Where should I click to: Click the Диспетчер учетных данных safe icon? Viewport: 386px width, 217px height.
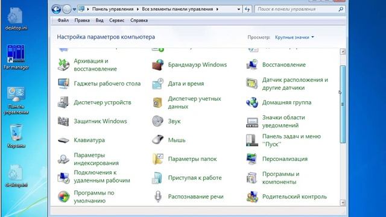158,102
